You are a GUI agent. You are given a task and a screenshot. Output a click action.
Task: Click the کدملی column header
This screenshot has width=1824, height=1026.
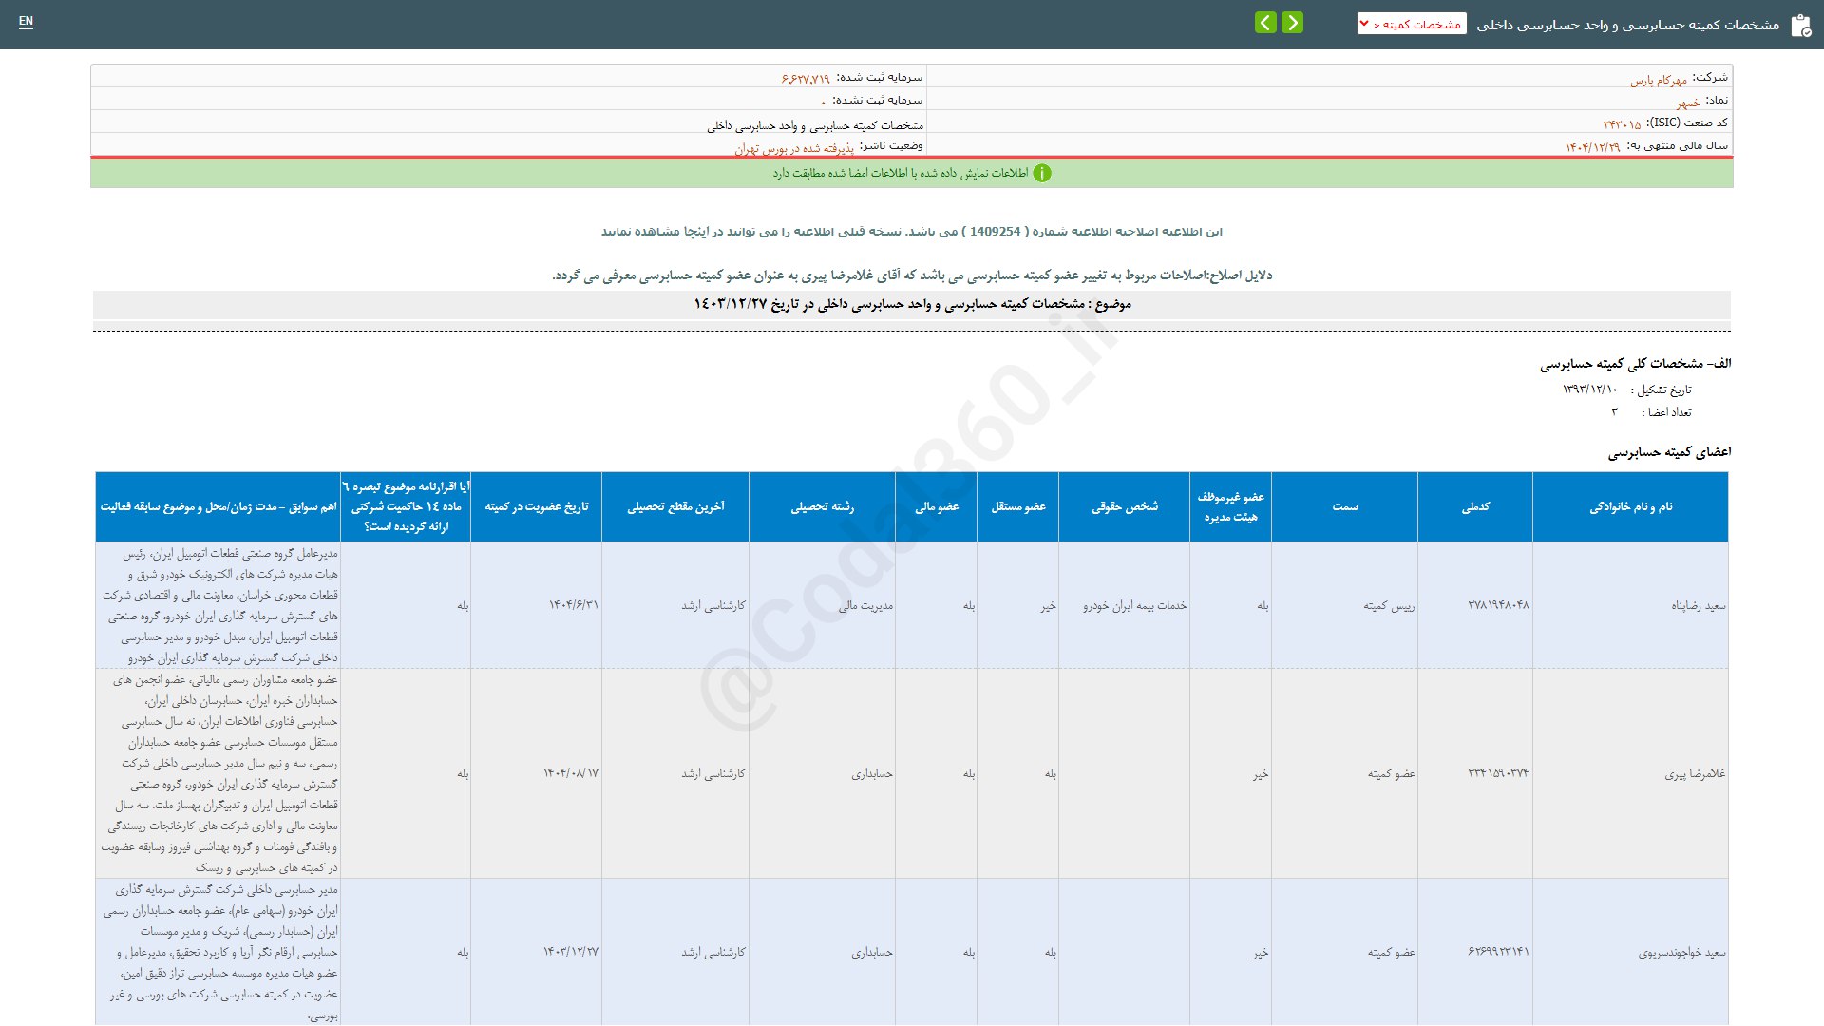[x=1475, y=506]
